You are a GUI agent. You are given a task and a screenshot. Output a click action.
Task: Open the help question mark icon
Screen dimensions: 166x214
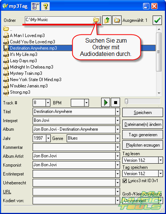pos(45,6)
